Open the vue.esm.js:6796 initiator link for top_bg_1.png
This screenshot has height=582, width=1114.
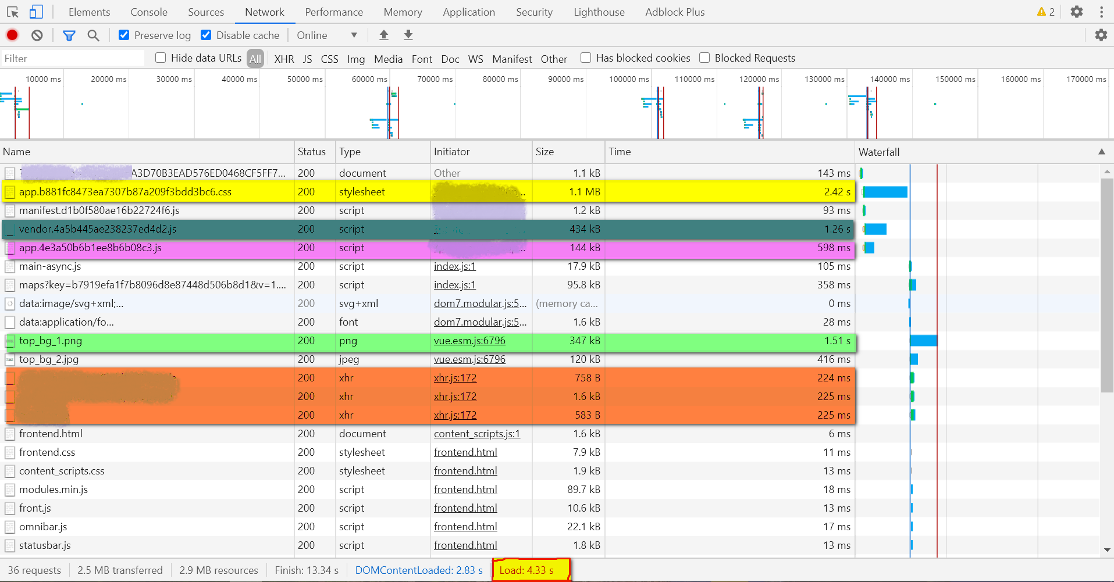pyautogui.click(x=469, y=341)
